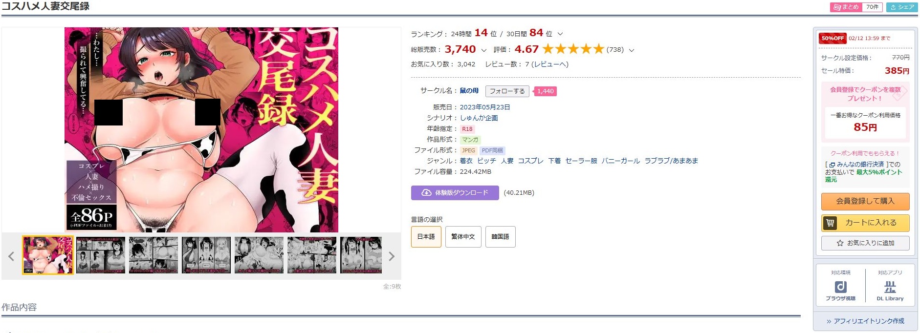920x333 pixels.
Task: Open the セーラー服 genre tag
Action: coord(581,161)
